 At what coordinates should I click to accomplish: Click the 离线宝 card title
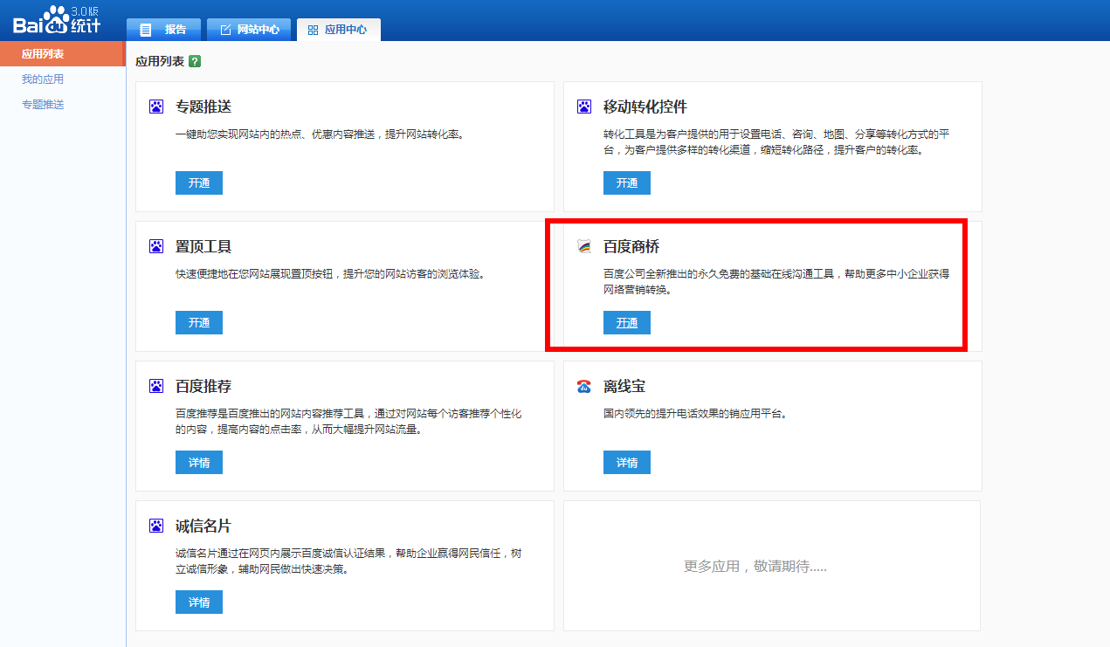pos(624,386)
